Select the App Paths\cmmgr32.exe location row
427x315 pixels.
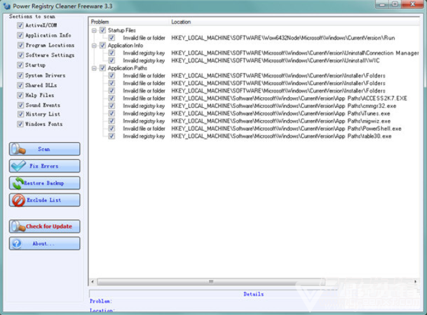pos(284,106)
